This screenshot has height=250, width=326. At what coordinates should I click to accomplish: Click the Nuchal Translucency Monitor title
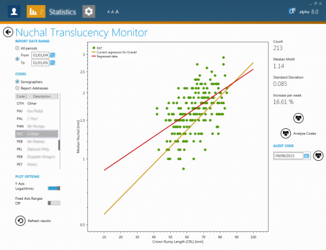pyautogui.click(x=81, y=33)
